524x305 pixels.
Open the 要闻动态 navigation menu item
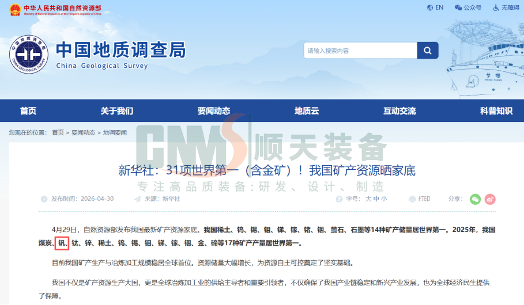click(214, 111)
